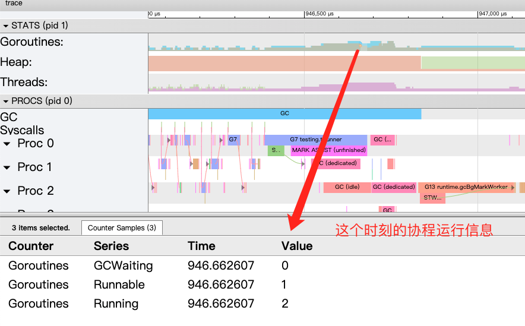Select the G13 runtime.gcBgMarkWorker slice
The width and height of the screenshot is (525, 326).
(466, 187)
